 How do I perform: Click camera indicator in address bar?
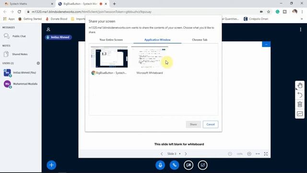261,12
